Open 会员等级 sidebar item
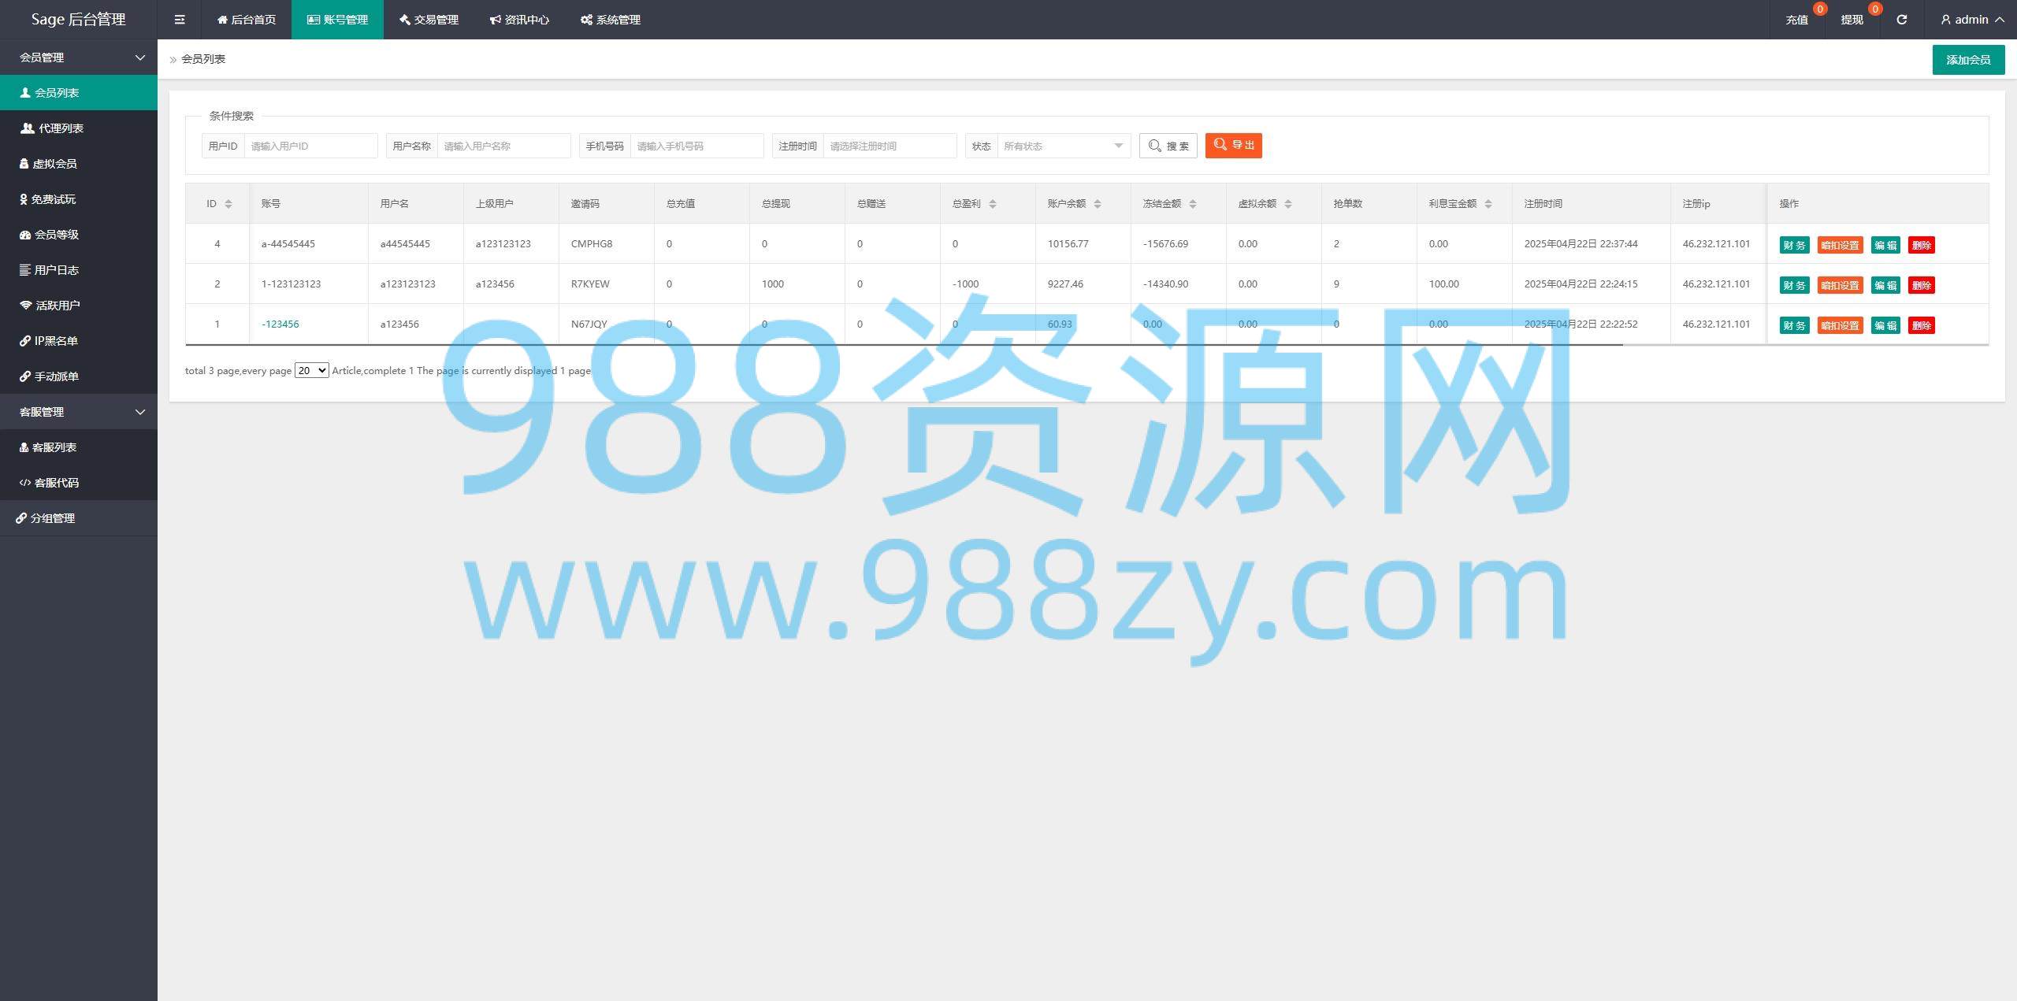The height and width of the screenshot is (1001, 2017). pos(55,235)
